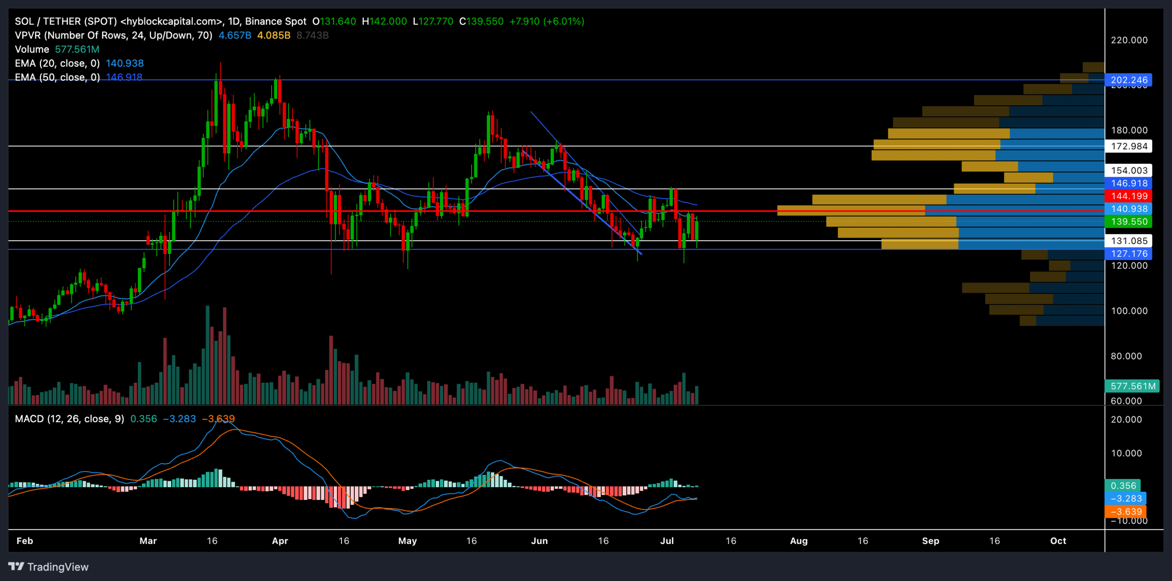The image size is (1172, 581).
Task: Select the EMA 20 indicator legend
Action: click(x=57, y=63)
